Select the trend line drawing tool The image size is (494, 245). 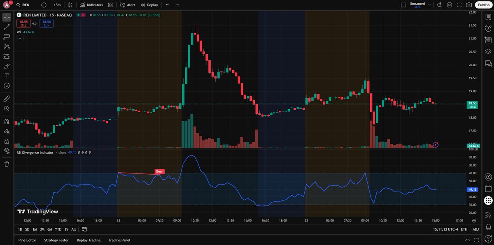[x=7, y=27]
